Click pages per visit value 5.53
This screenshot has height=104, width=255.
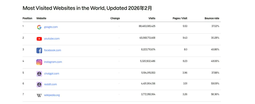(x=185, y=26)
